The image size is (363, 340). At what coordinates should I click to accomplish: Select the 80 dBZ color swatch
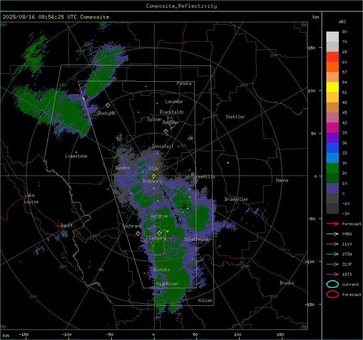pyautogui.click(x=332, y=36)
